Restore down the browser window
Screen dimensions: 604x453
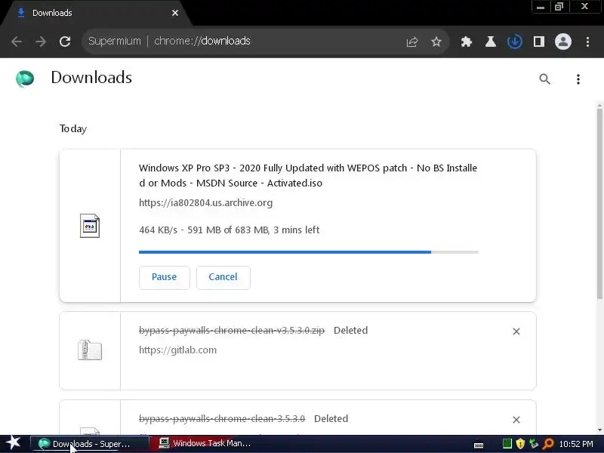(559, 7)
